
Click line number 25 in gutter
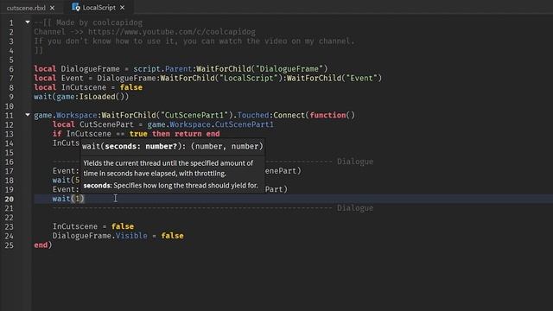click(10, 245)
